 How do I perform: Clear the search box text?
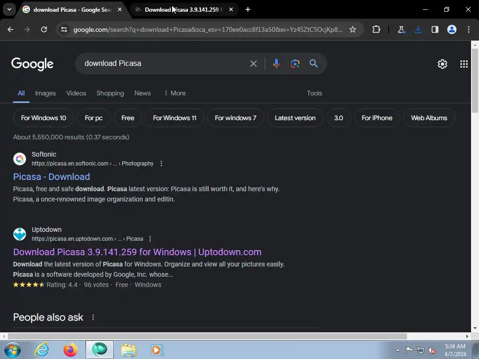coord(254,64)
